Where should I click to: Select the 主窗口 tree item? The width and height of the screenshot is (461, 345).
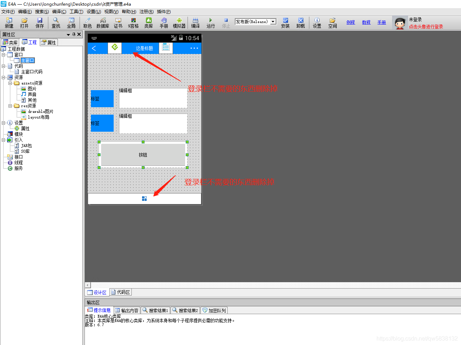click(x=27, y=60)
